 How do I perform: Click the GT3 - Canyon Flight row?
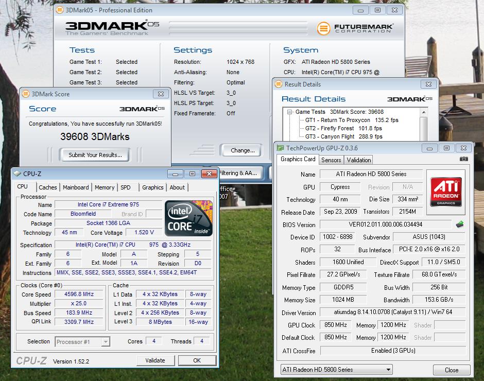pyautogui.click(x=343, y=136)
